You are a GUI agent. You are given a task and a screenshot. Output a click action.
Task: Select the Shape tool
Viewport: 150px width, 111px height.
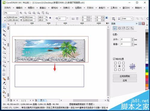pyautogui.click(x=4, y=30)
